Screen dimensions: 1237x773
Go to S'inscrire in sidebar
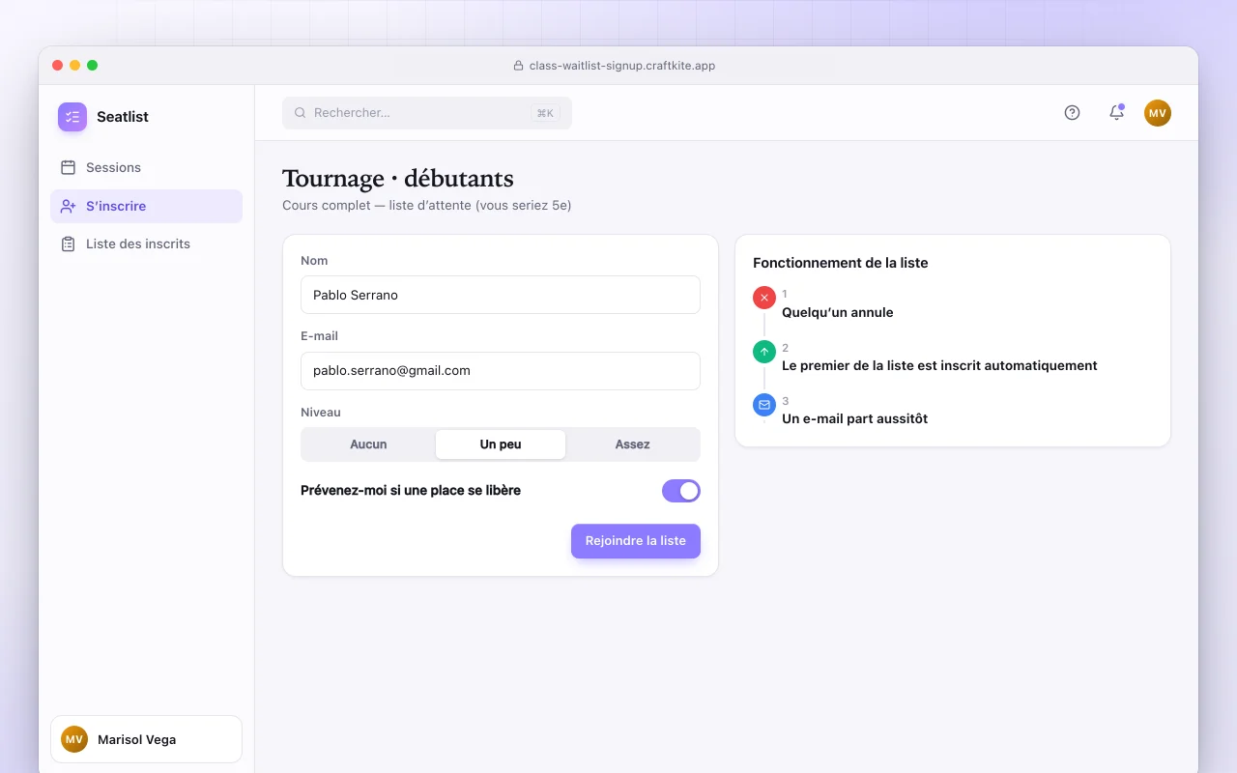point(146,206)
